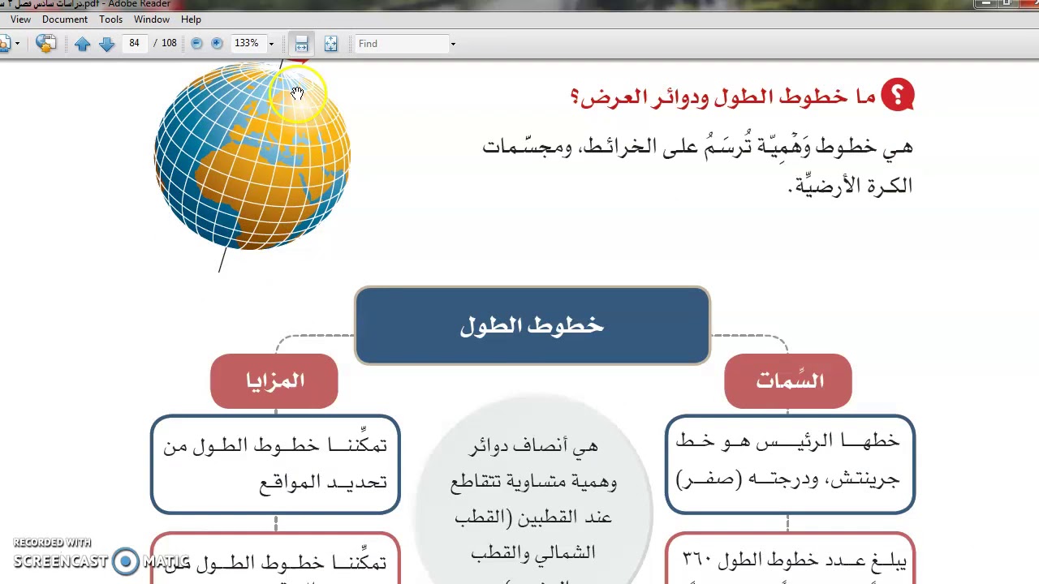1039x584 pixels.
Task: Click the heading 'ما خطوط الطول ودوائر العرض؟'
Action: [723, 97]
